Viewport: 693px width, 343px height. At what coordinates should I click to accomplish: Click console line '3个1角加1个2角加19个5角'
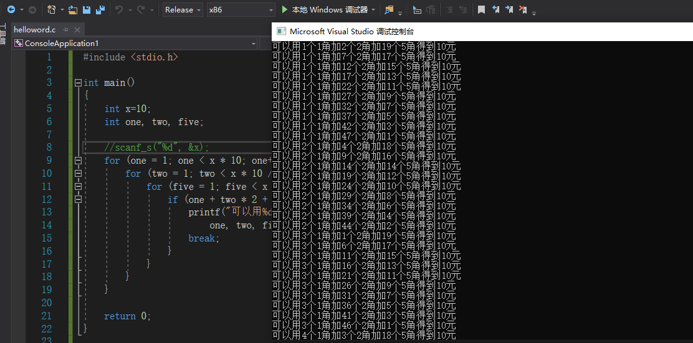click(x=364, y=235)
